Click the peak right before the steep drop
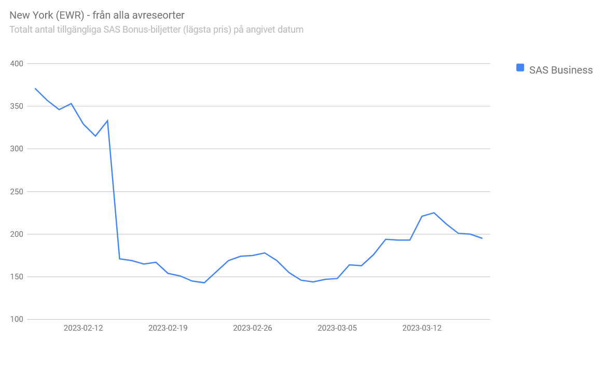This screenshot has height=369, width=607. (107, 121)
